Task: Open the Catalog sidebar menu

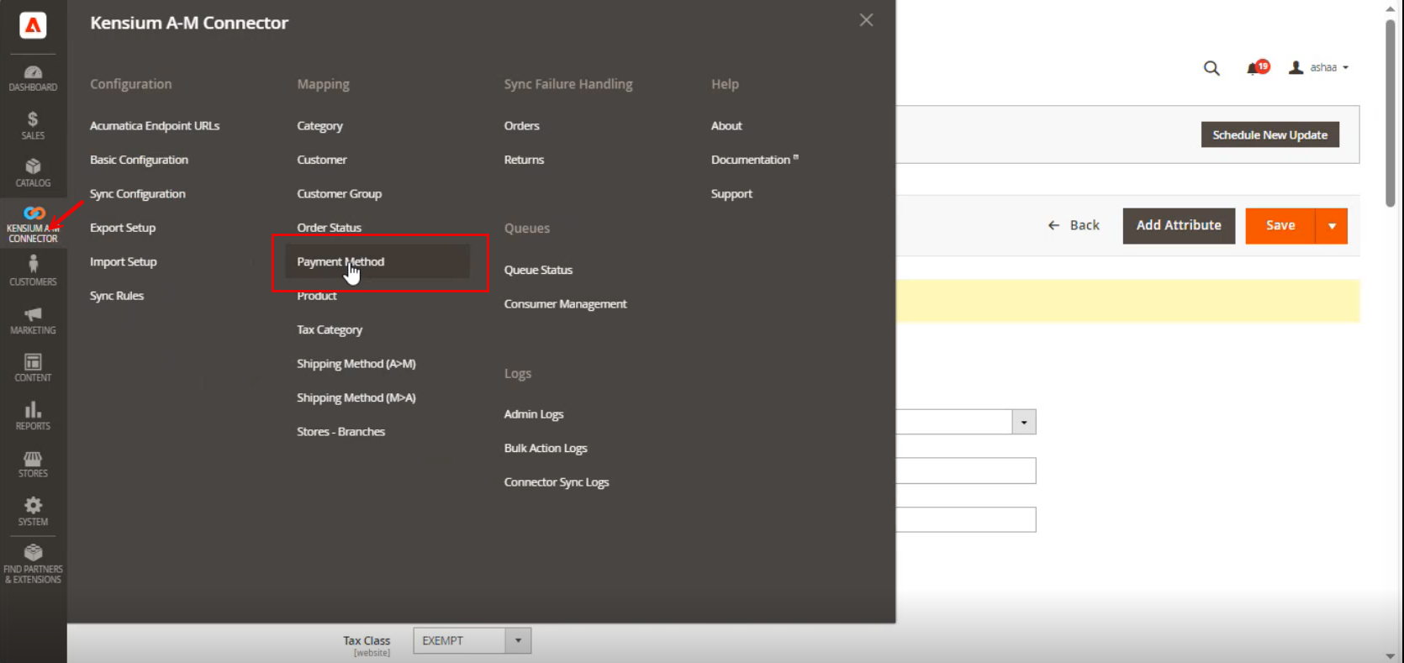Action: click(33, 173)
